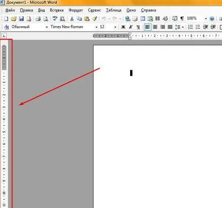Cut selection with scissors icon
The width and height of the screenshot is (222, 208).
coord(72,19)
